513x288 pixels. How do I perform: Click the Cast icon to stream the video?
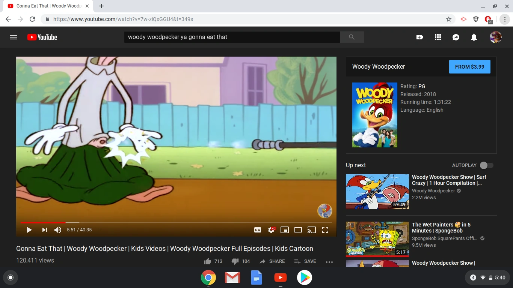(312, 229)
